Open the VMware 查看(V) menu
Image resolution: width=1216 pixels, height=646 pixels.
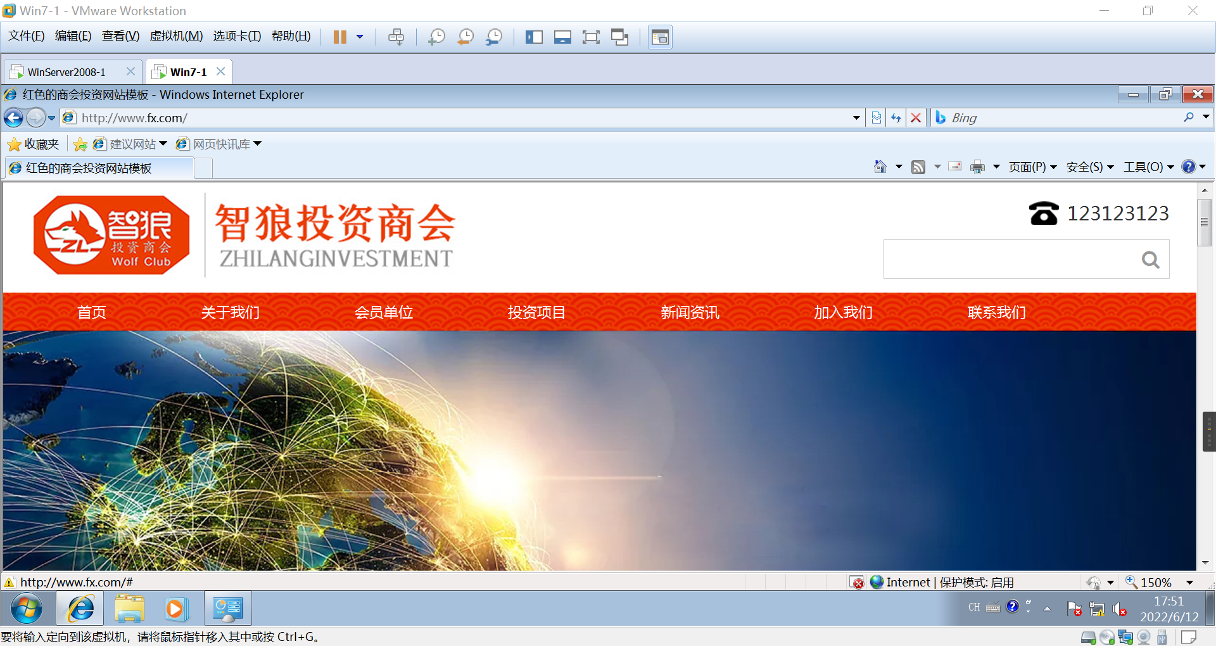120,36
